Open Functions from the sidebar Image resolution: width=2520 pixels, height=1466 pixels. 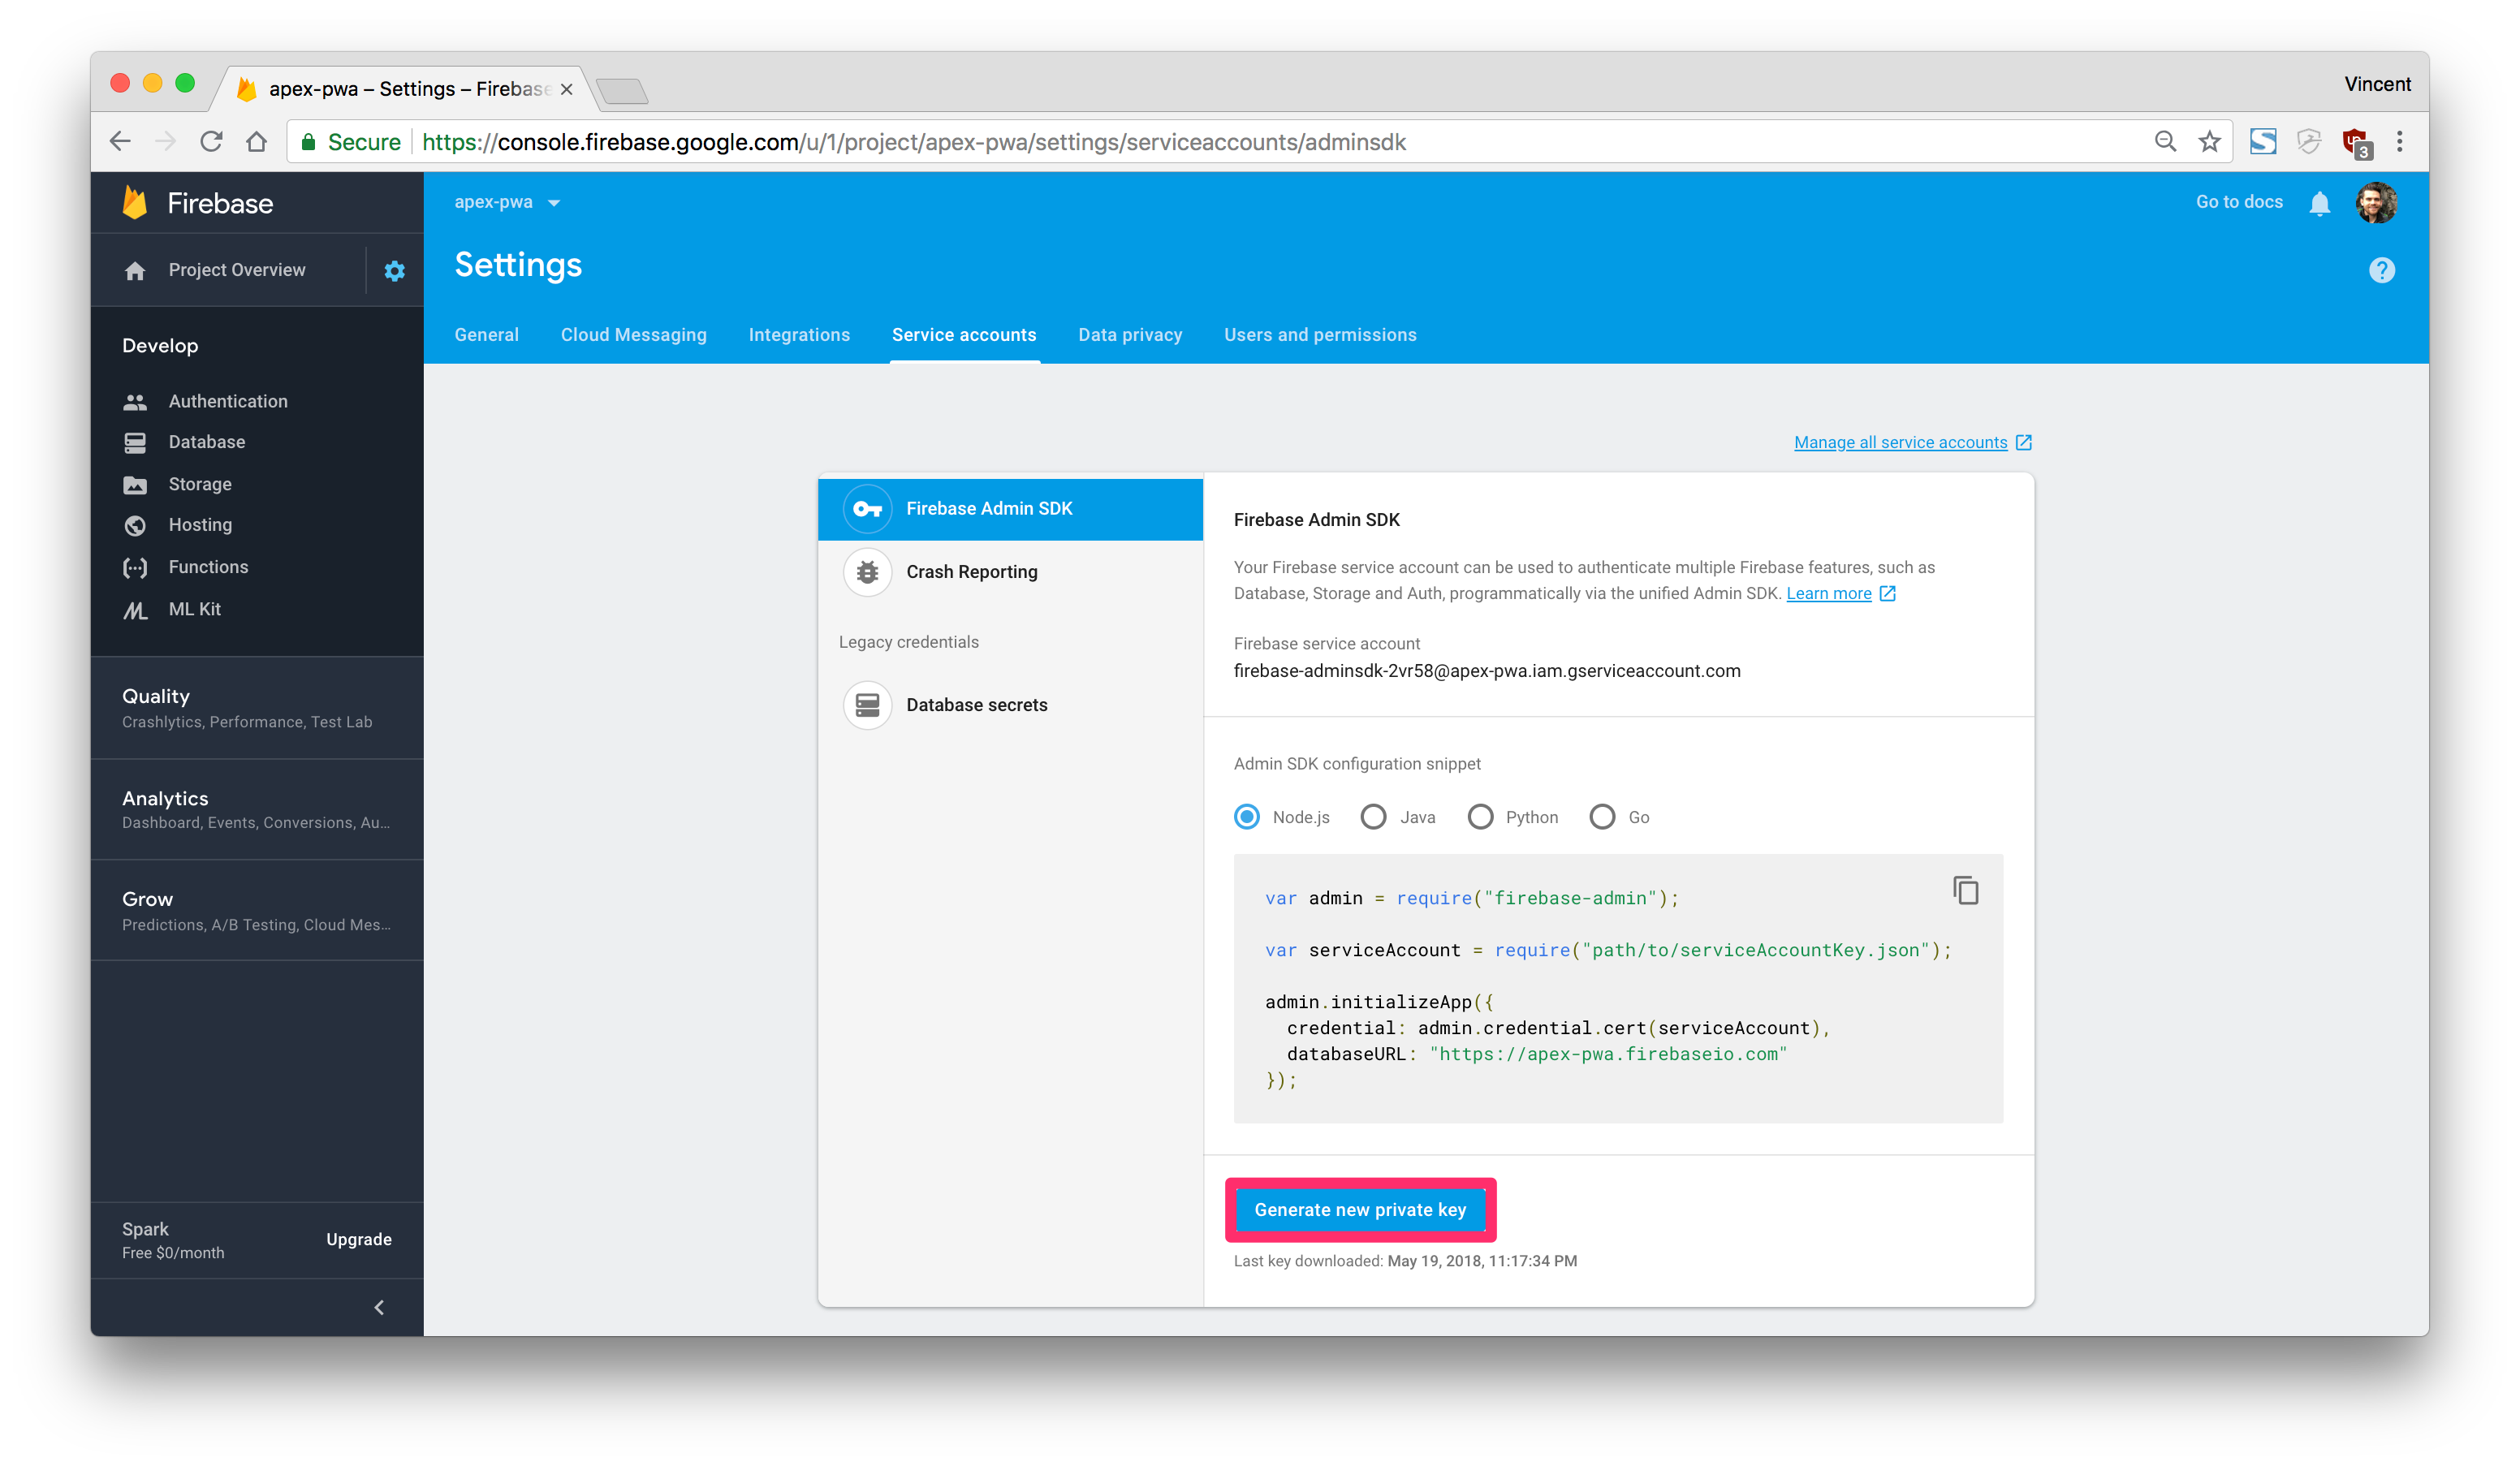tap(207, 567)
